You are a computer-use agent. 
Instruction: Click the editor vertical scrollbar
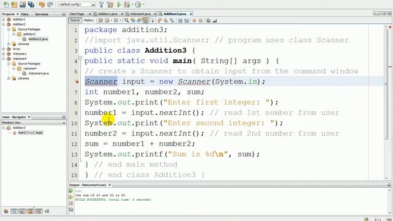click(386, 85)
